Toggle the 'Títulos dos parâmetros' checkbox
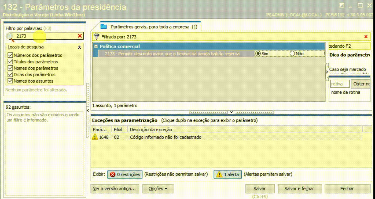Screen dimensions: 375x199 click(x=10, y=62)
